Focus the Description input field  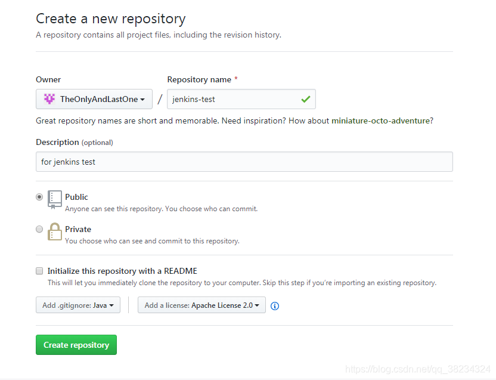(244, 162)
